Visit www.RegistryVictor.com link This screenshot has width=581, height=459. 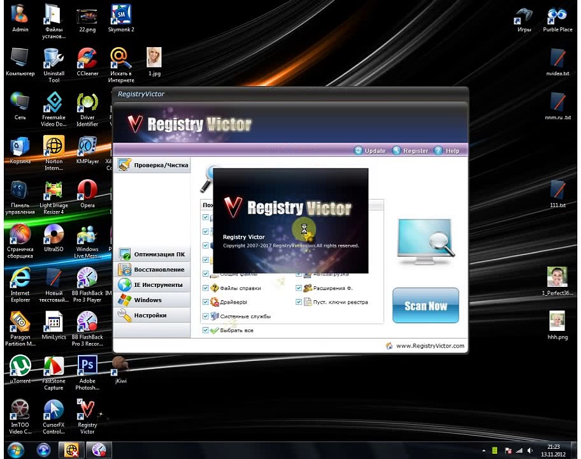[430, 346]
